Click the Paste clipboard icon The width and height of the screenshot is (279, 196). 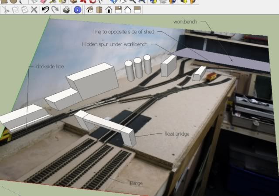pos(24,10)
